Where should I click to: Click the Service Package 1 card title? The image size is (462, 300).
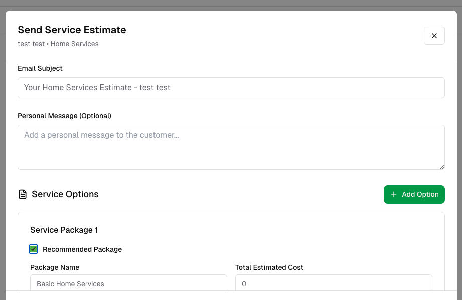[x=64, y=230]
